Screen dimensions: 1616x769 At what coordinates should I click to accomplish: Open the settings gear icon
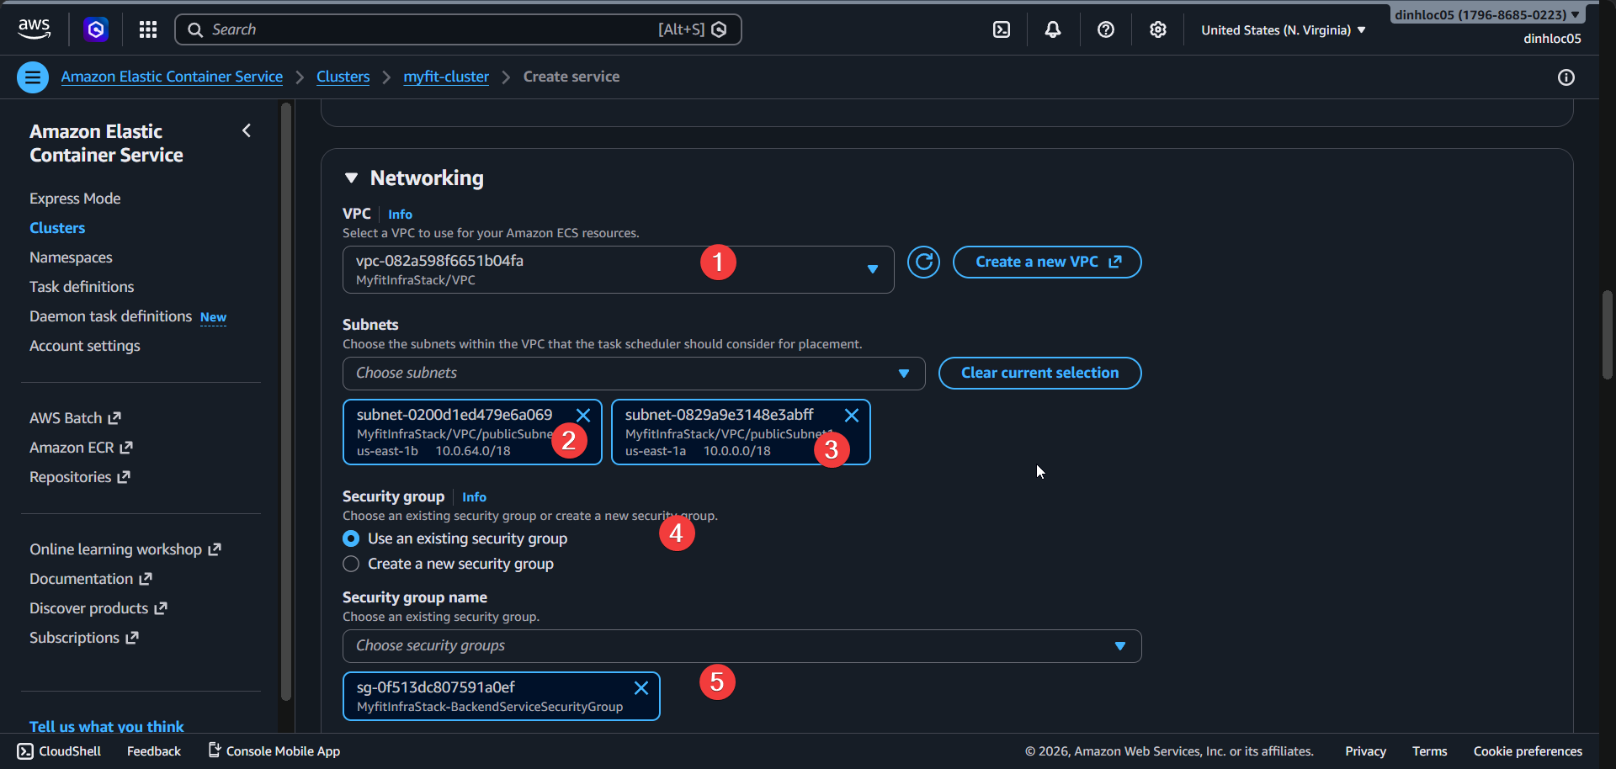pos(1157,29)
